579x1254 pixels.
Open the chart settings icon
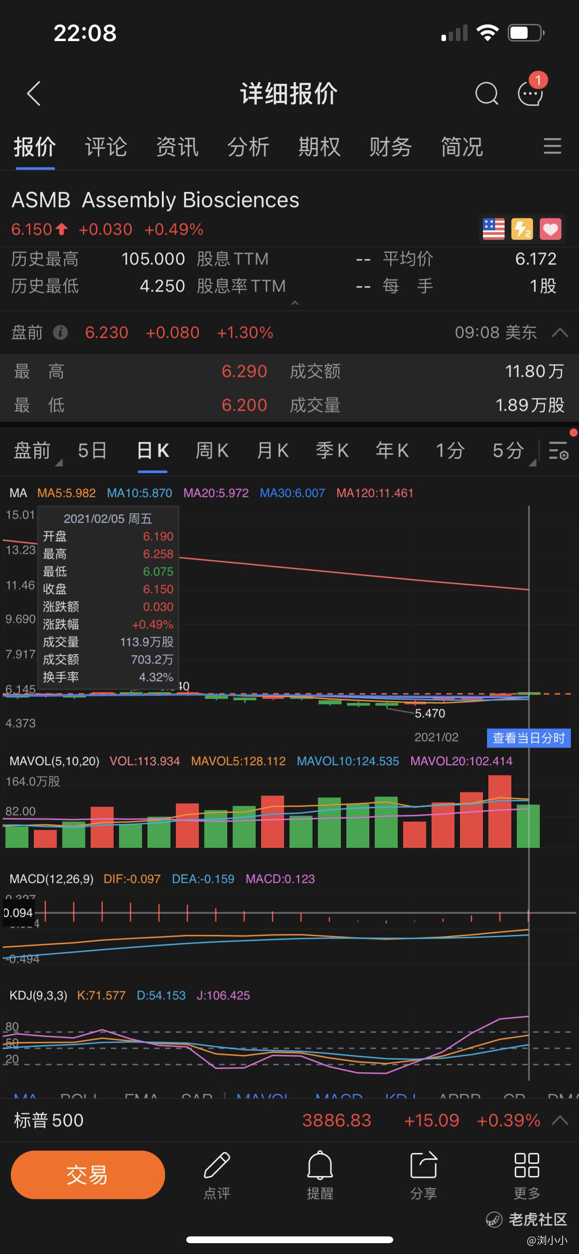pos(558,451)
